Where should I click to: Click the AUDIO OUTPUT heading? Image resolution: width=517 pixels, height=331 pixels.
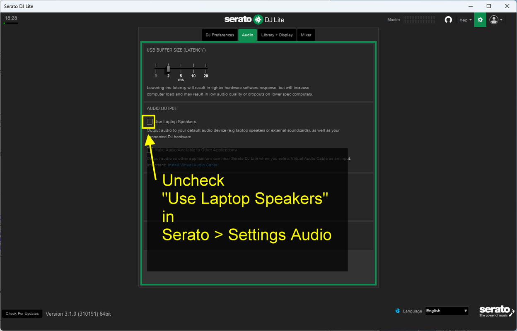tap(162, 108)
